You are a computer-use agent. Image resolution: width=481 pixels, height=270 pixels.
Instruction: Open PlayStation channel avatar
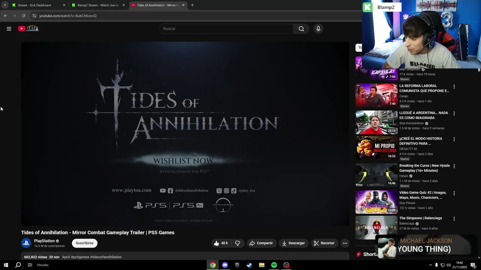click(26, 243)
